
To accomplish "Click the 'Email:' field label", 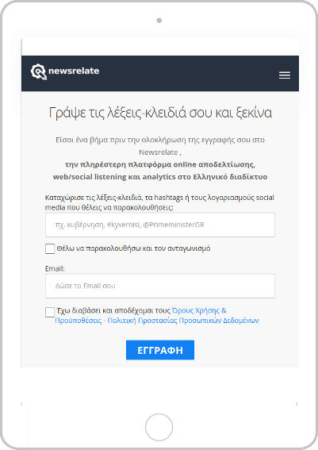I will 55,268.
